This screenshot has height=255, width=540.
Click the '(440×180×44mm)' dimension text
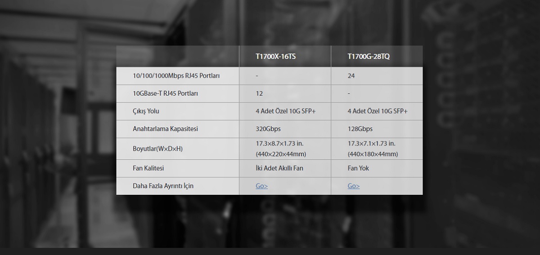click(x=373, y=154)
